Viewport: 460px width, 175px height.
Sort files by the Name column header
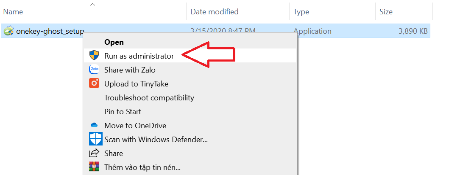tap(13, 12)
